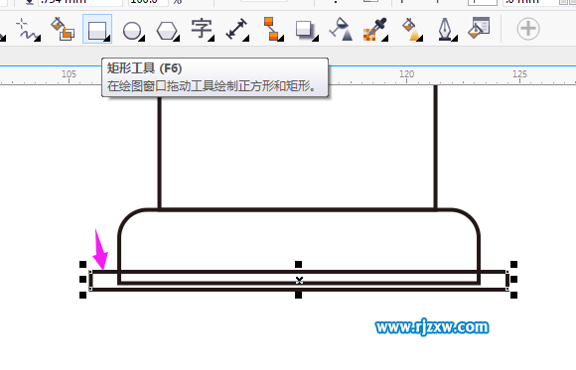Select the Interactive Fill bucket tool
The image size is (576, 370).
[411, 30]
